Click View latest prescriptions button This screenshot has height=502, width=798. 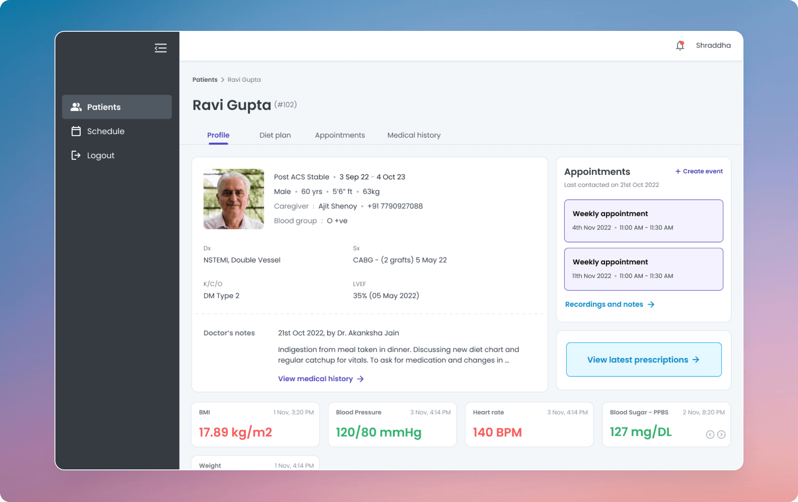(x=644, y=360)
